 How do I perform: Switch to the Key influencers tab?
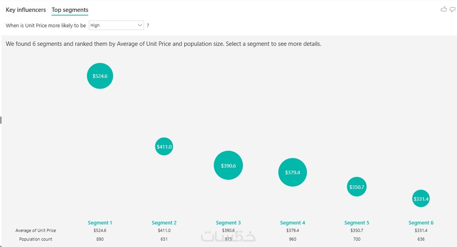coord(26,10)
